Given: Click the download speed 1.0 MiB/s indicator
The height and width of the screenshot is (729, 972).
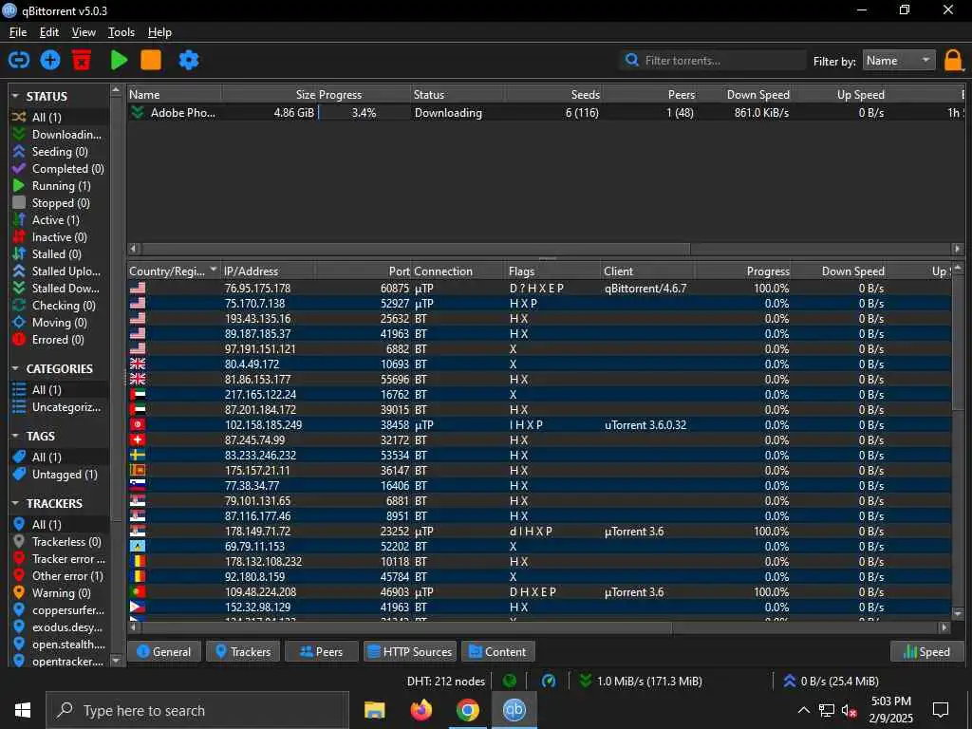Looking at the screenshot, I should [x=641, y=681].
